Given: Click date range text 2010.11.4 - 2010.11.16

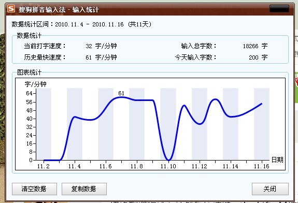Looking at the screenshot, I should point(89,24).
